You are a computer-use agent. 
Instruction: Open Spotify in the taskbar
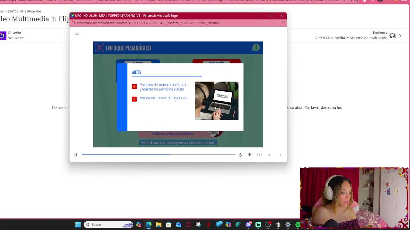coord(298,225)
